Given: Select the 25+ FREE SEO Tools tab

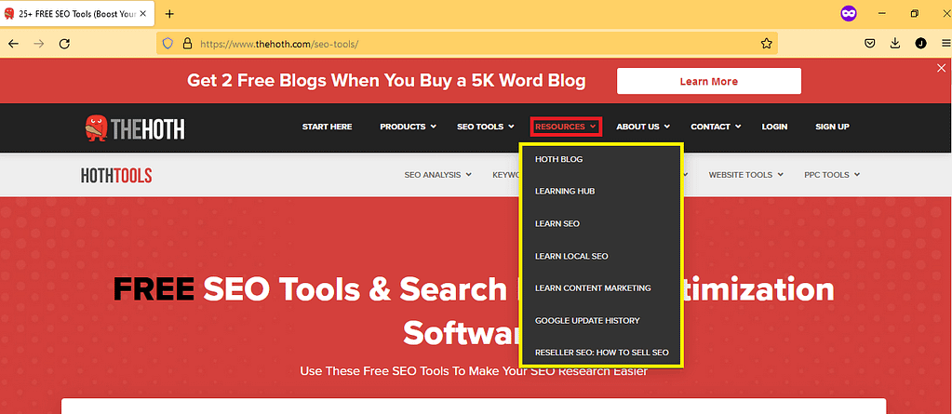Looking at the screenshot, I should [76, 14].
